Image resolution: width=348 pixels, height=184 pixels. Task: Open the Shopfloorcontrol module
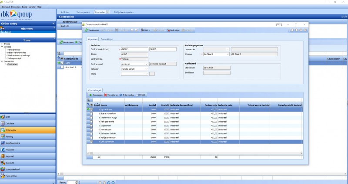(x=28, y=143)
